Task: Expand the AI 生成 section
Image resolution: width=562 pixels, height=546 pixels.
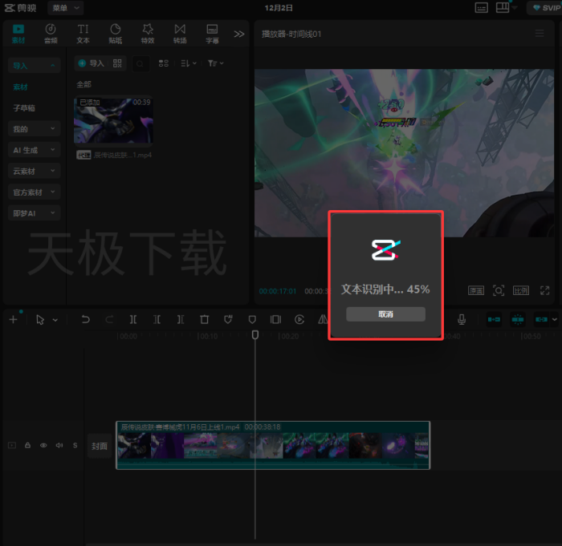Action: 34,150
